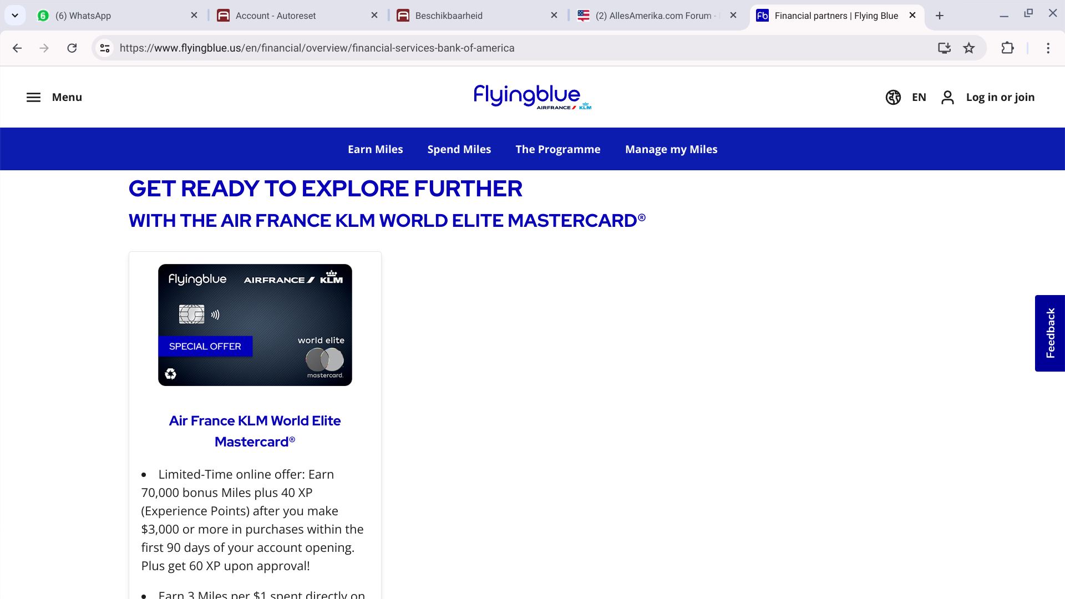Expand the tab search dropdown arrow

point(15,16)
